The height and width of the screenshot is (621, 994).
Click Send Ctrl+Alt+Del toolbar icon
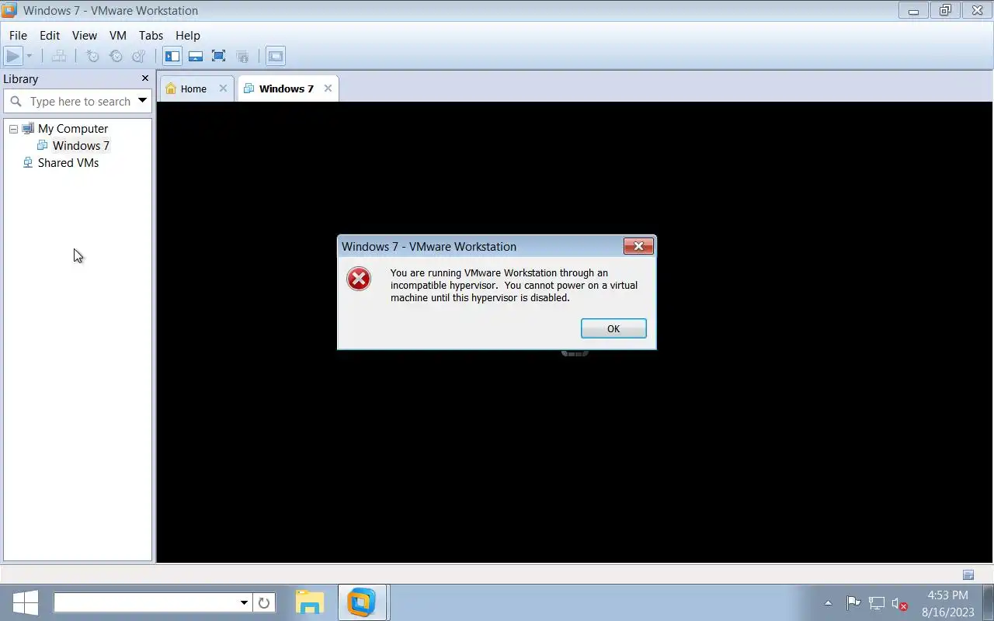59,56
